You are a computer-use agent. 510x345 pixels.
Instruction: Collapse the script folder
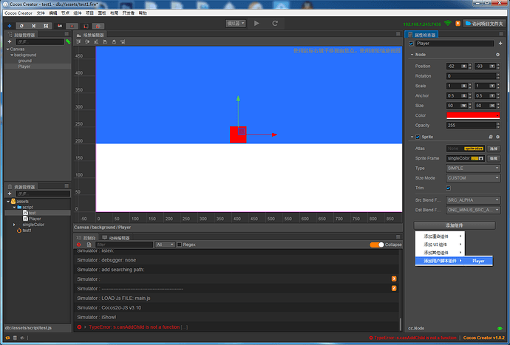pos(14,207)
